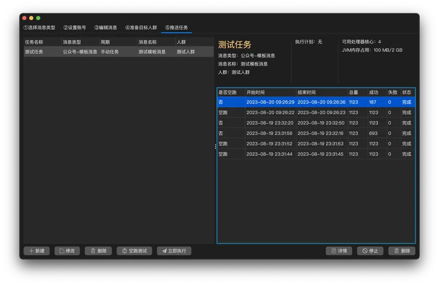Viewport: 439px width, 285px height.
Task: Click 立即执行 to run task now
Action: 174,251
